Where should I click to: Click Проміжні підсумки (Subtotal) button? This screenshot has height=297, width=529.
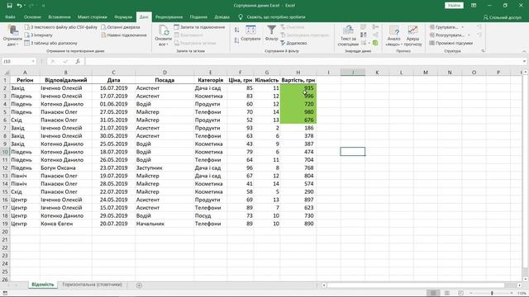tap(451, 43)
